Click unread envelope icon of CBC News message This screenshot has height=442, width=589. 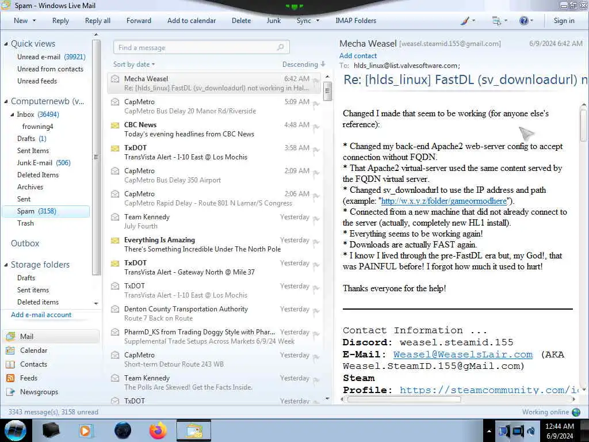[115, 125]
